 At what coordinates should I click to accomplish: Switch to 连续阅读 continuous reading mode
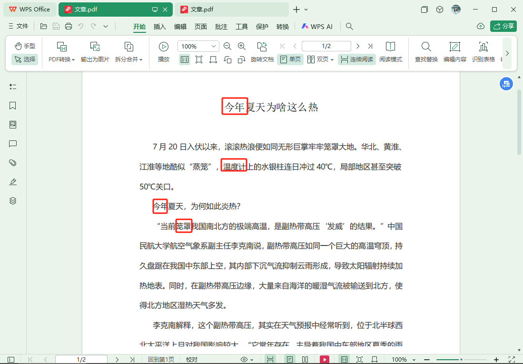pos(356,59)
